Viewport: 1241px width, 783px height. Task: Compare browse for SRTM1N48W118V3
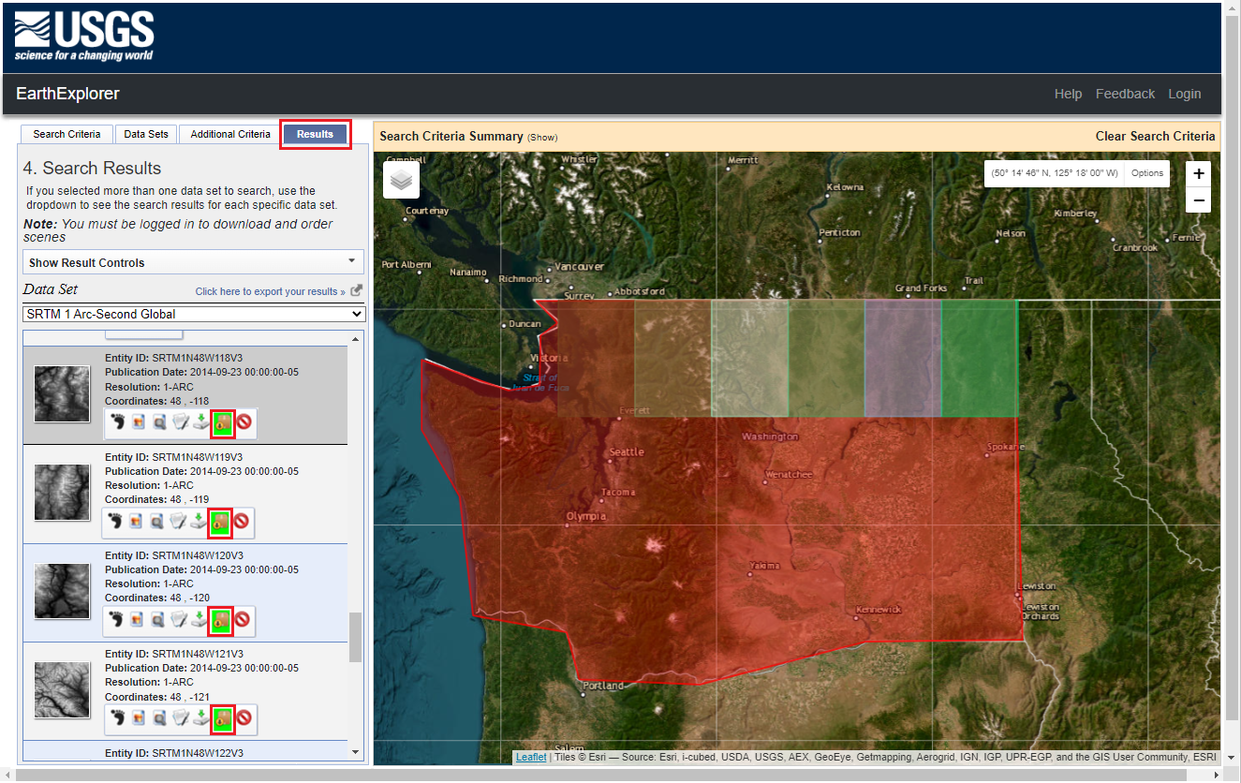pos(158,423)
